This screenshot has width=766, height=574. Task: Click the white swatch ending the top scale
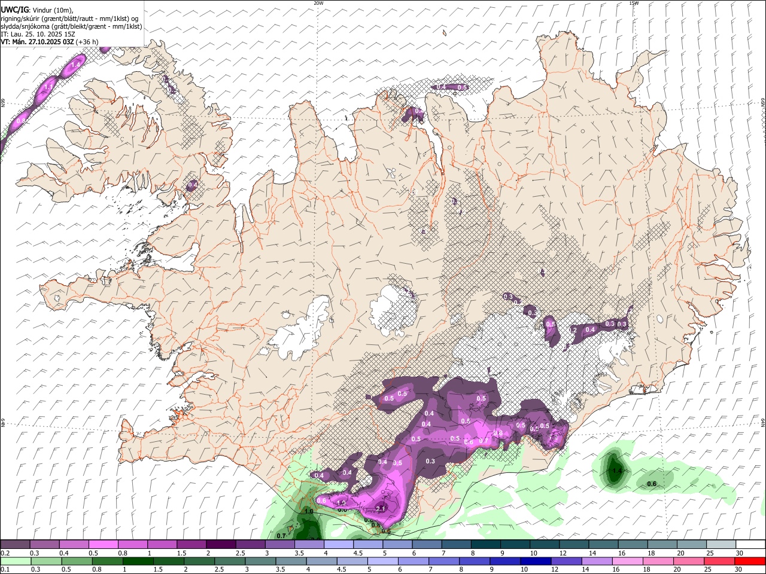(x=750, y=545)
